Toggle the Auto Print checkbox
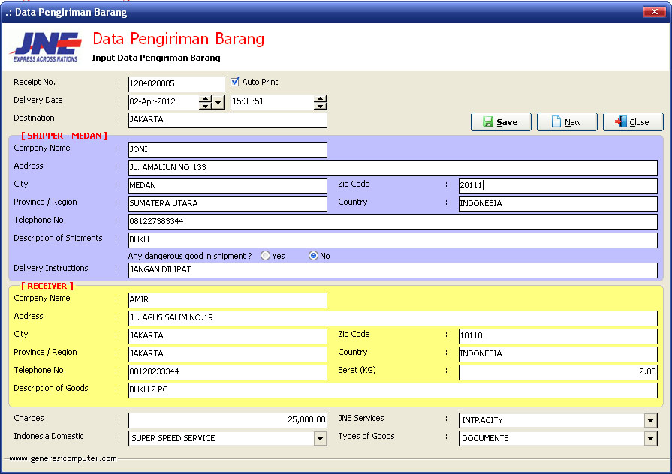 click(235, 82)
